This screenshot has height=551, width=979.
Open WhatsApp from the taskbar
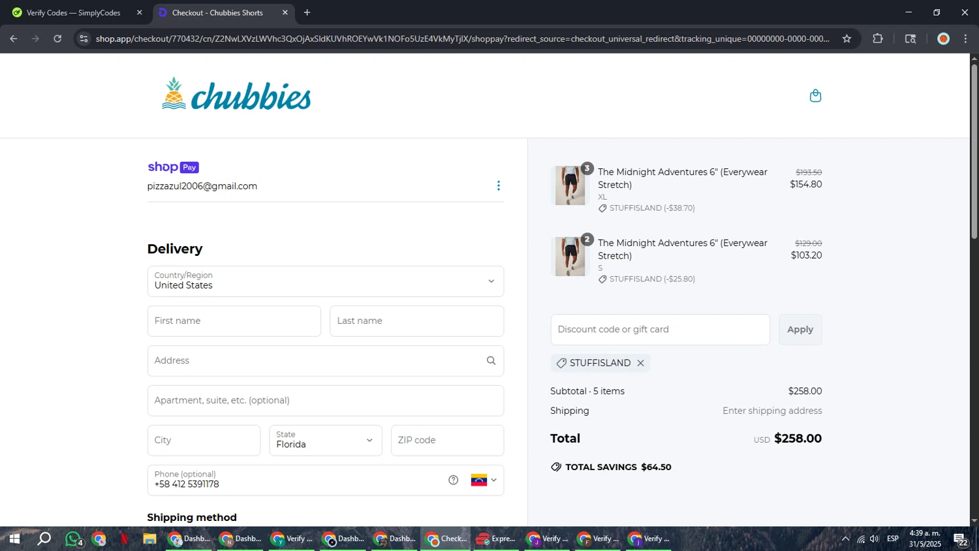(74, 539)
